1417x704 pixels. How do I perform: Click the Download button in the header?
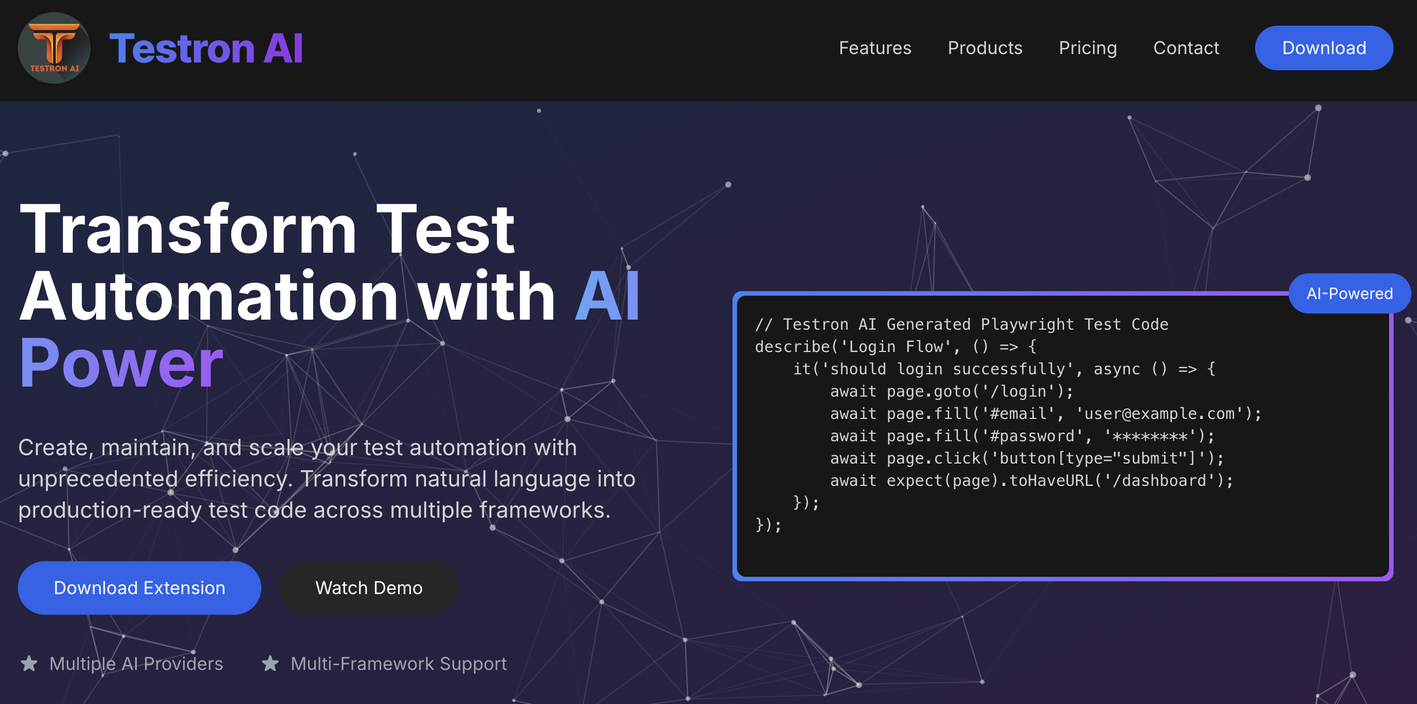pyautogui.click(x=1324, y=48)
